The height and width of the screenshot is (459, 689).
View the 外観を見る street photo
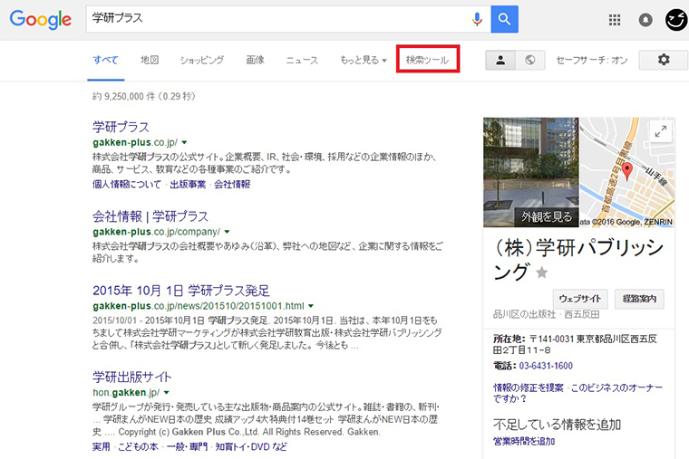tap(531, 172)
